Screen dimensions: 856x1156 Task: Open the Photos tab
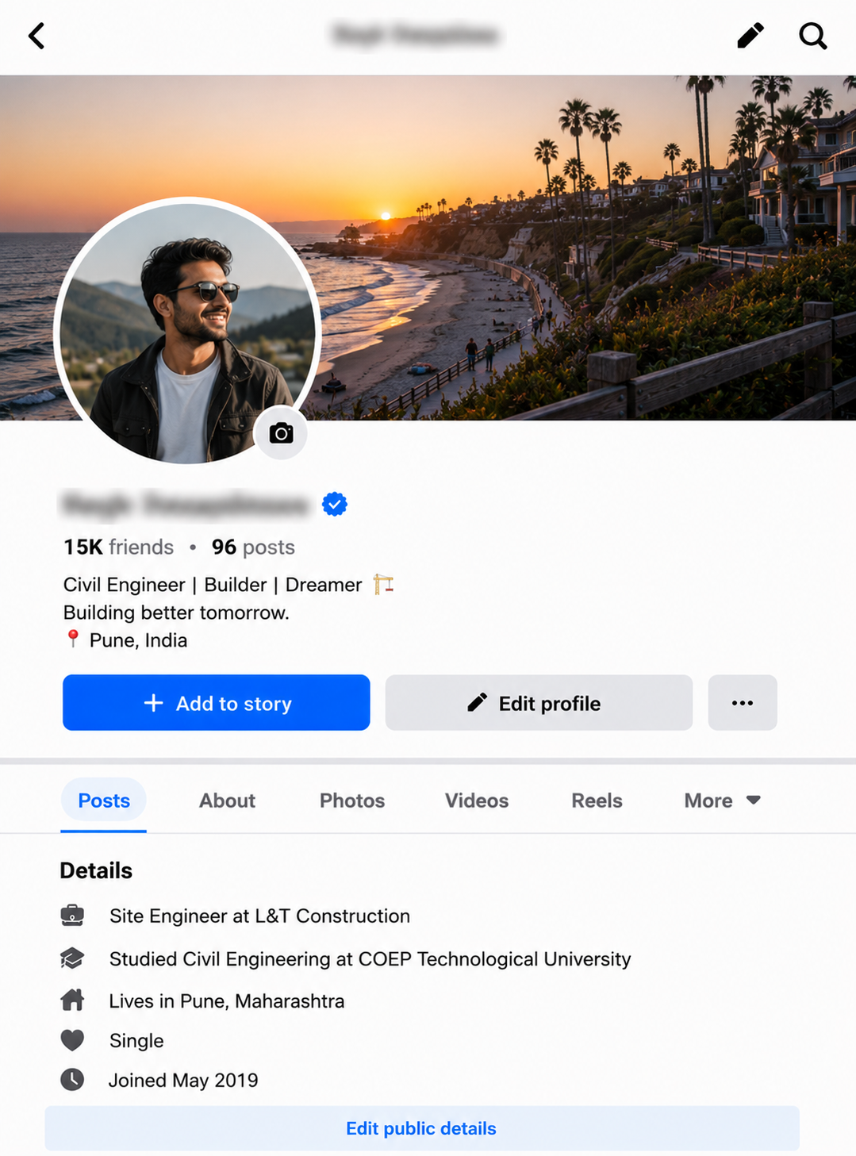(352, 801)
